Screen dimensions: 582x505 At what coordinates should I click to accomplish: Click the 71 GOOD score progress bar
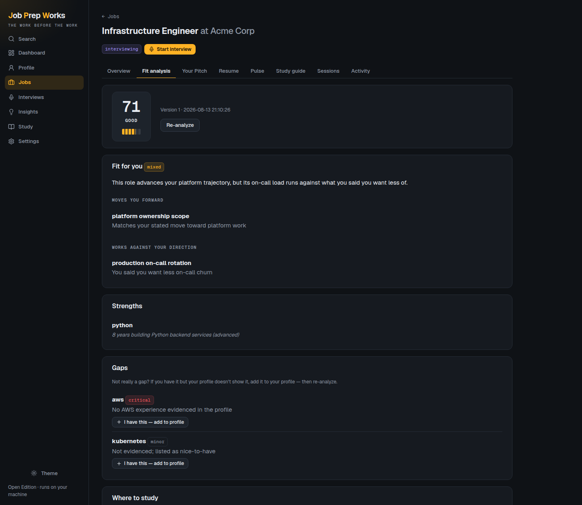[131, 132]
